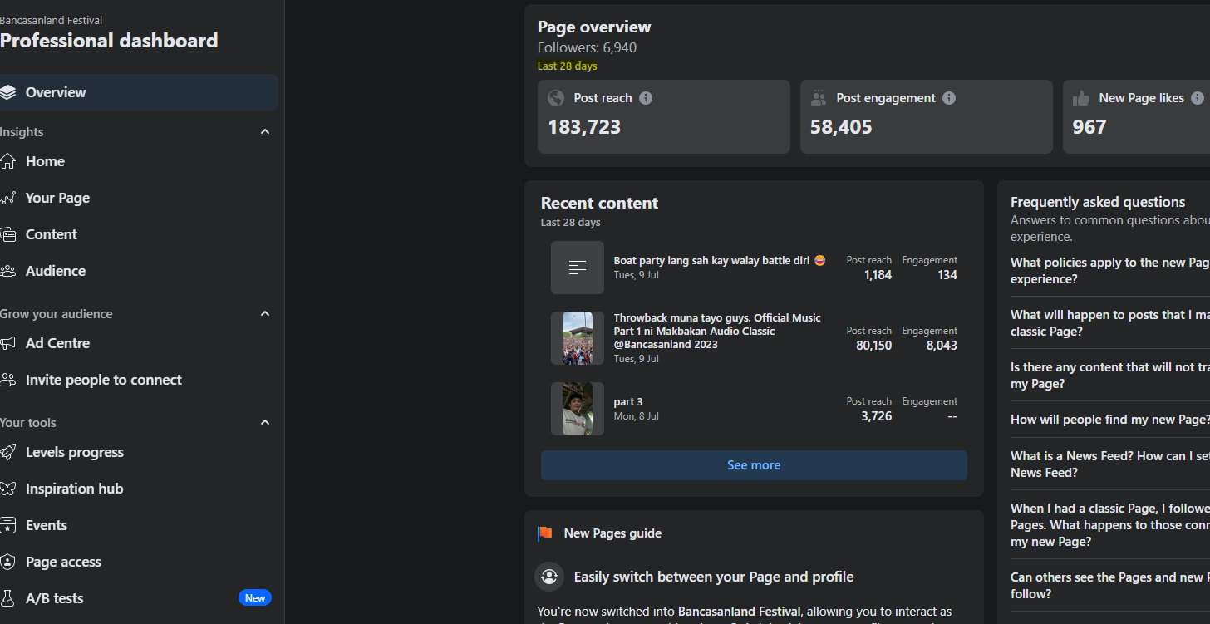Collapse the Your tools section
The height and width of the screenshot is (624, 1210).
coord(265,423)
